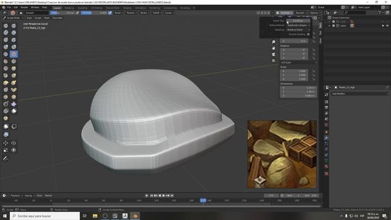Select the Move transform tool
Image resolution: width=391 pixels, height=220 pixels.
(5, 143)
